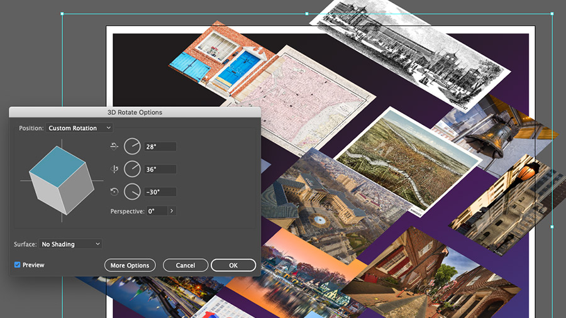Click the Y-axis rotation icon
Screen dimensions: 566x318
point(114,169)
